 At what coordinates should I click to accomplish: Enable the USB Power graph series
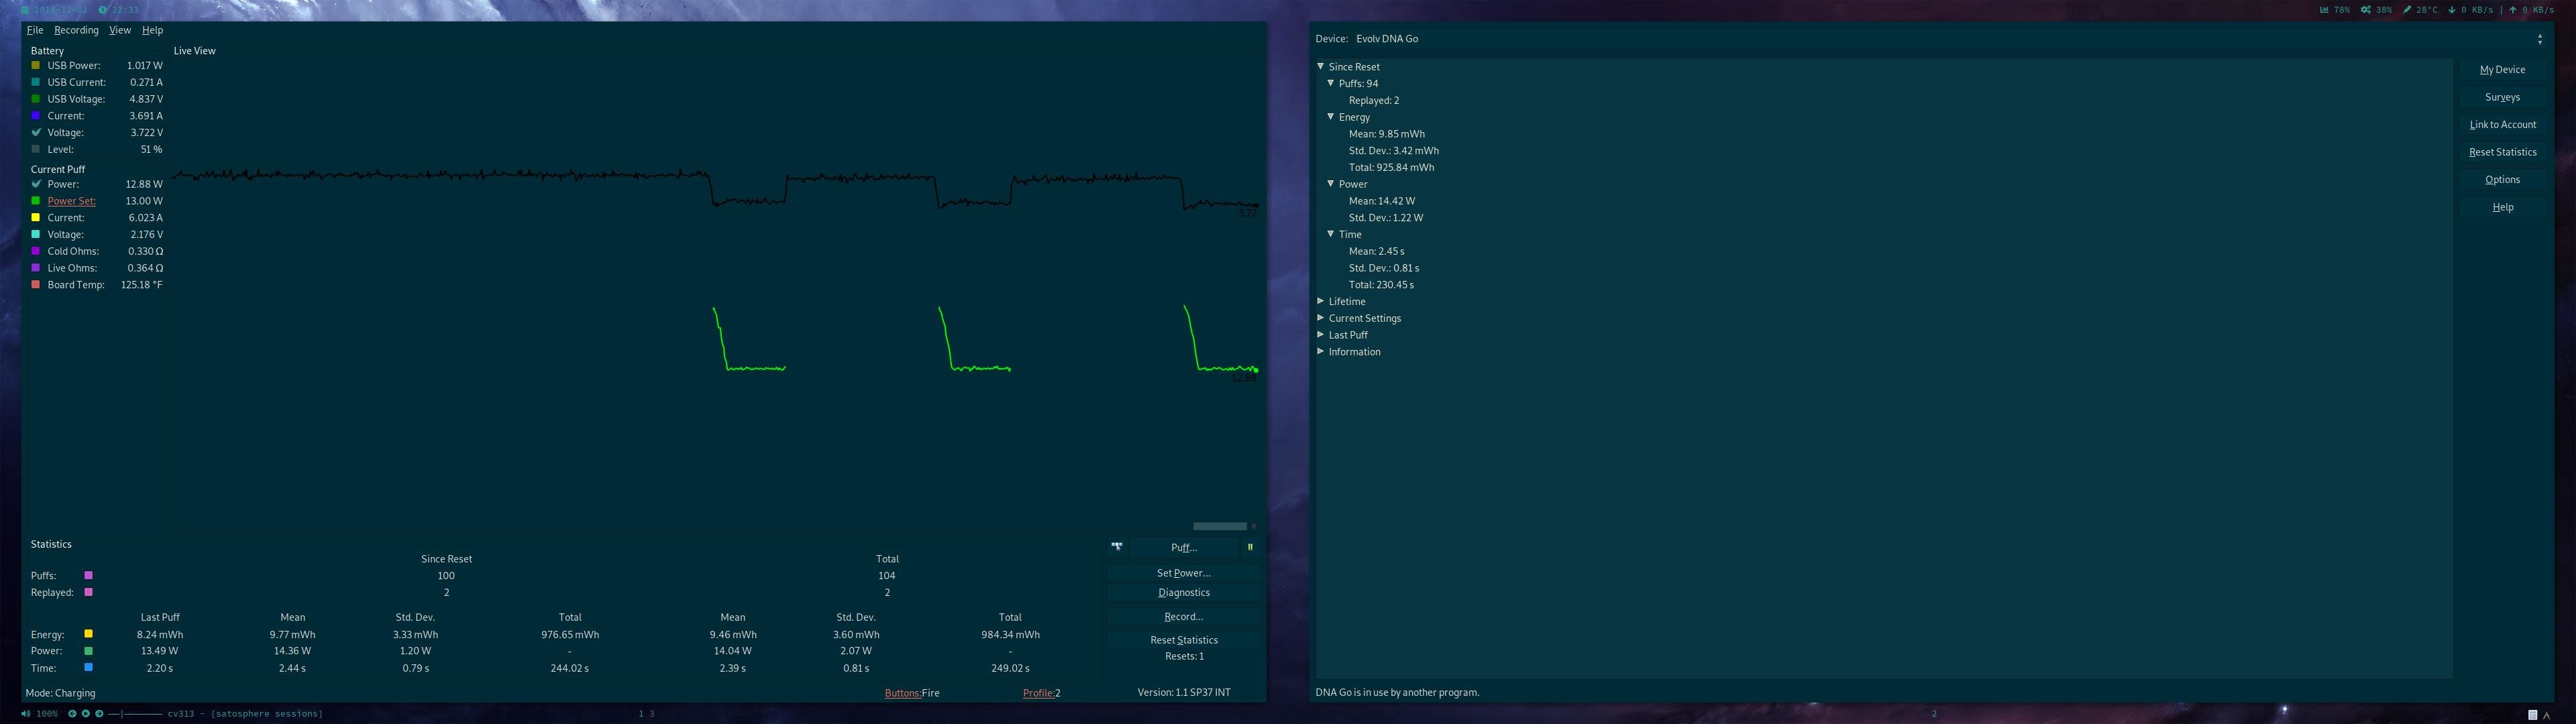(36, 65)
